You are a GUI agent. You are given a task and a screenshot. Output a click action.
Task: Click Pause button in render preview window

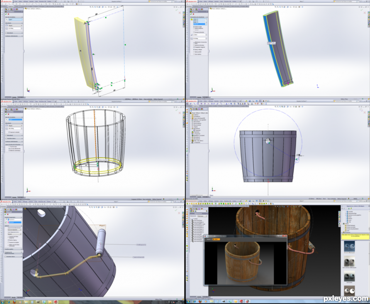coord(208,239)
